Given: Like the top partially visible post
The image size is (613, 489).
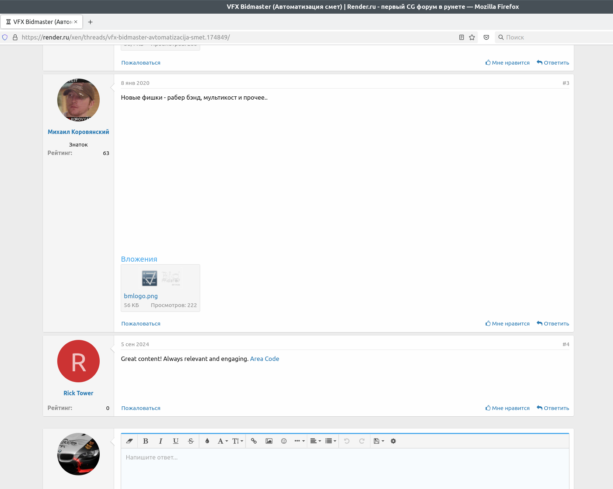Looking at the screenshot, I should click(x=507, y=63).
